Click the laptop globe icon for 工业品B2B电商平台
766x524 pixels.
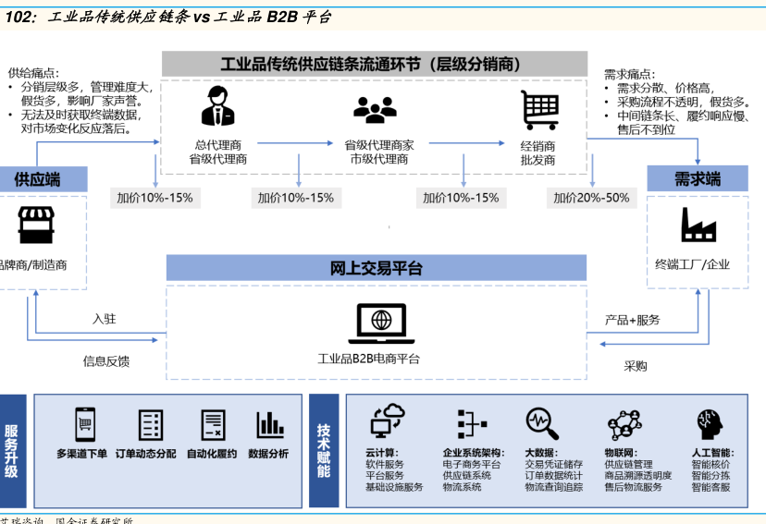coord(375,321)
